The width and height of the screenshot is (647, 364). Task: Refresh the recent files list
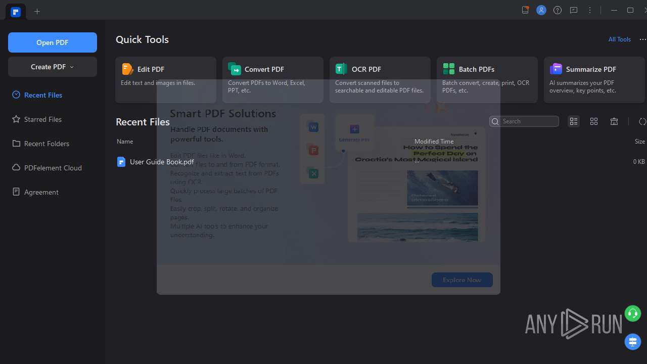coord(642,121)
